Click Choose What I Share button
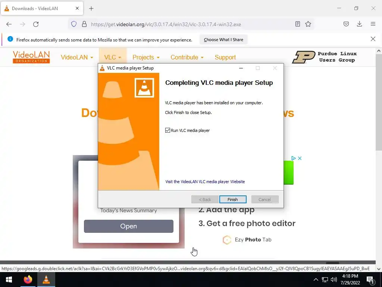The width and height of the screenshot is (382, 287). pyautogui.click(x=223, y=40)
